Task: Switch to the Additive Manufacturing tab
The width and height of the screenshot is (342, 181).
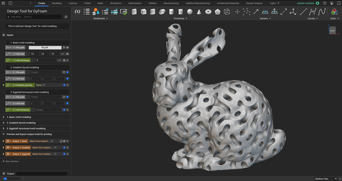Action: [198, 3]
